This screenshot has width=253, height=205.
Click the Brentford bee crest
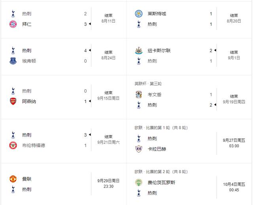(13, 145)
